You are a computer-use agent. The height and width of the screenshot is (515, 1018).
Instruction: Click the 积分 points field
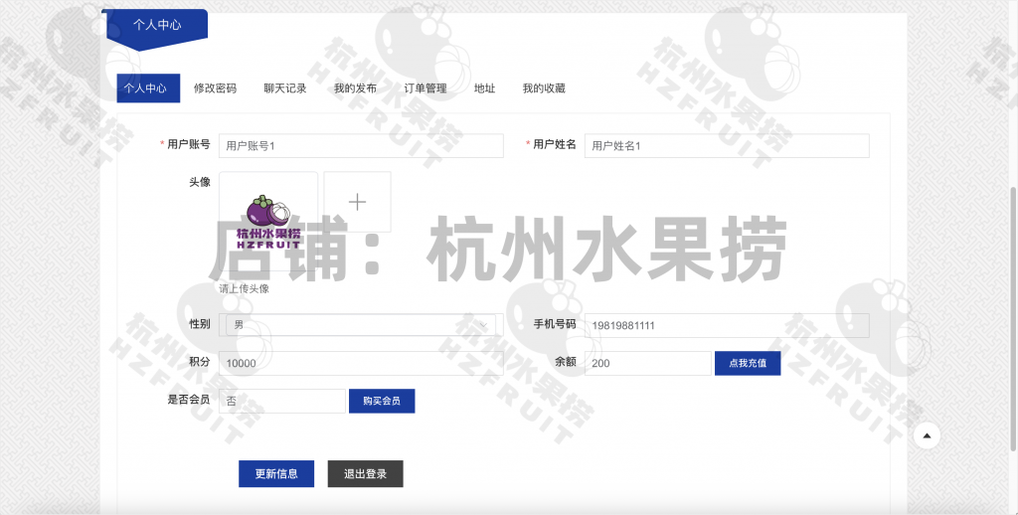click(361, 363)
